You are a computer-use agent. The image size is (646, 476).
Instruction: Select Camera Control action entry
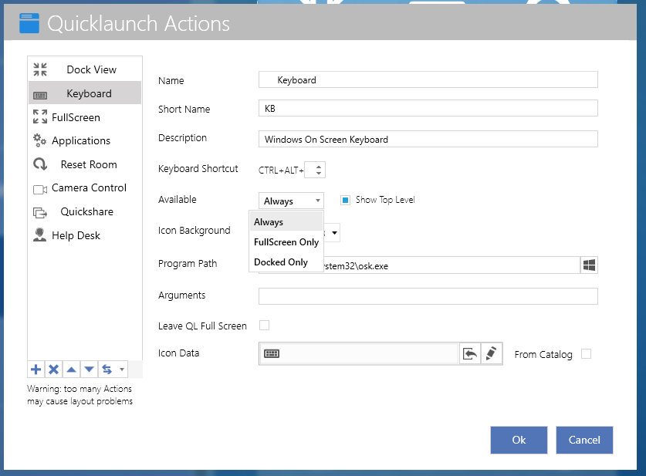(85, 187)
